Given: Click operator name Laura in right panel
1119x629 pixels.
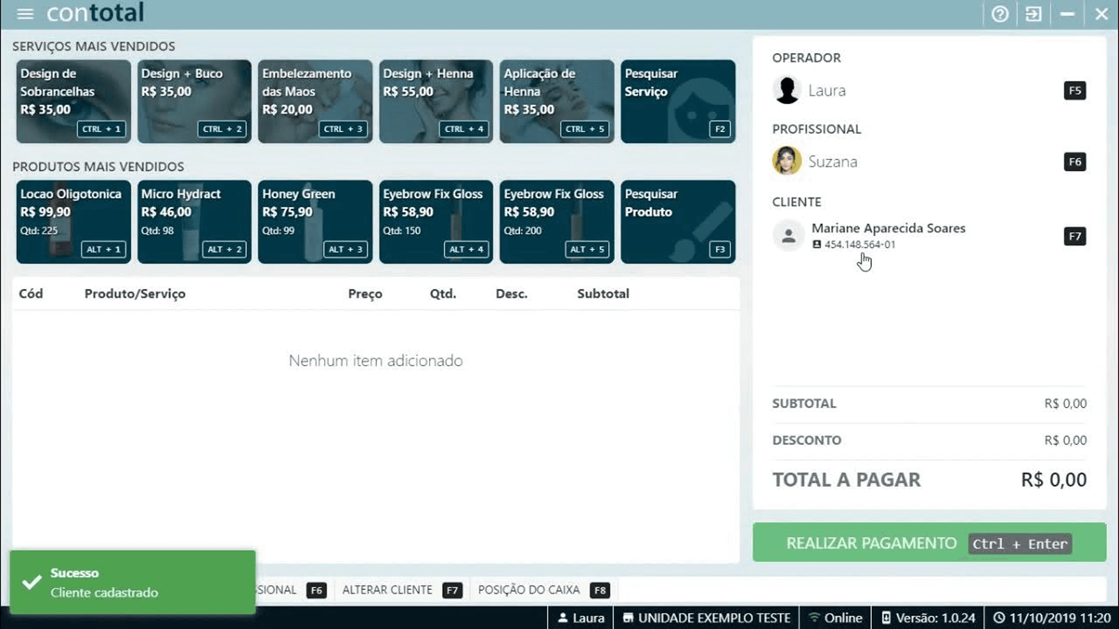Looking at the screenshot, I should [x=826, y=90].
